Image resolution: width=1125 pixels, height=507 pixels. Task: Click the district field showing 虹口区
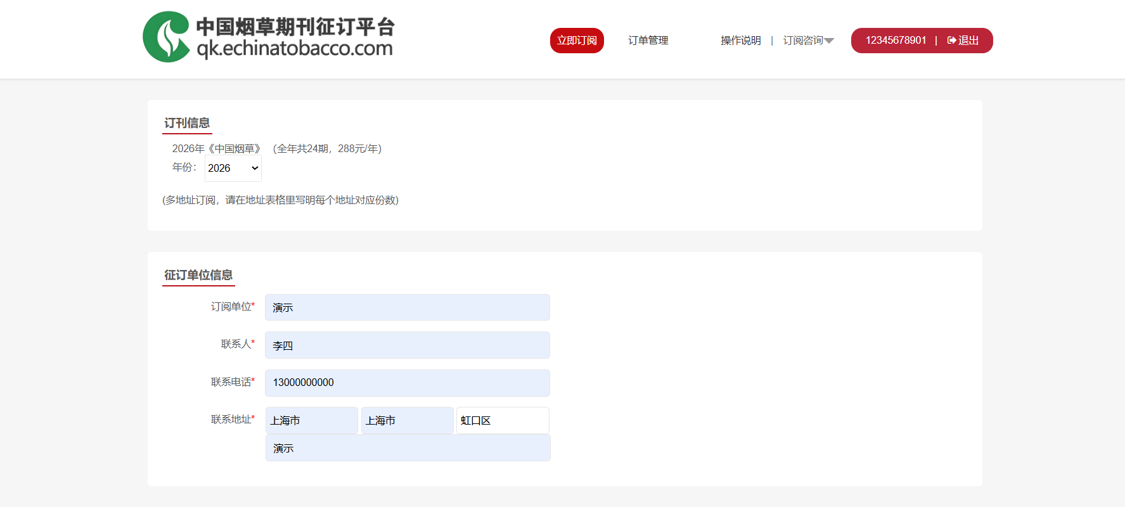tap(502, 421)
